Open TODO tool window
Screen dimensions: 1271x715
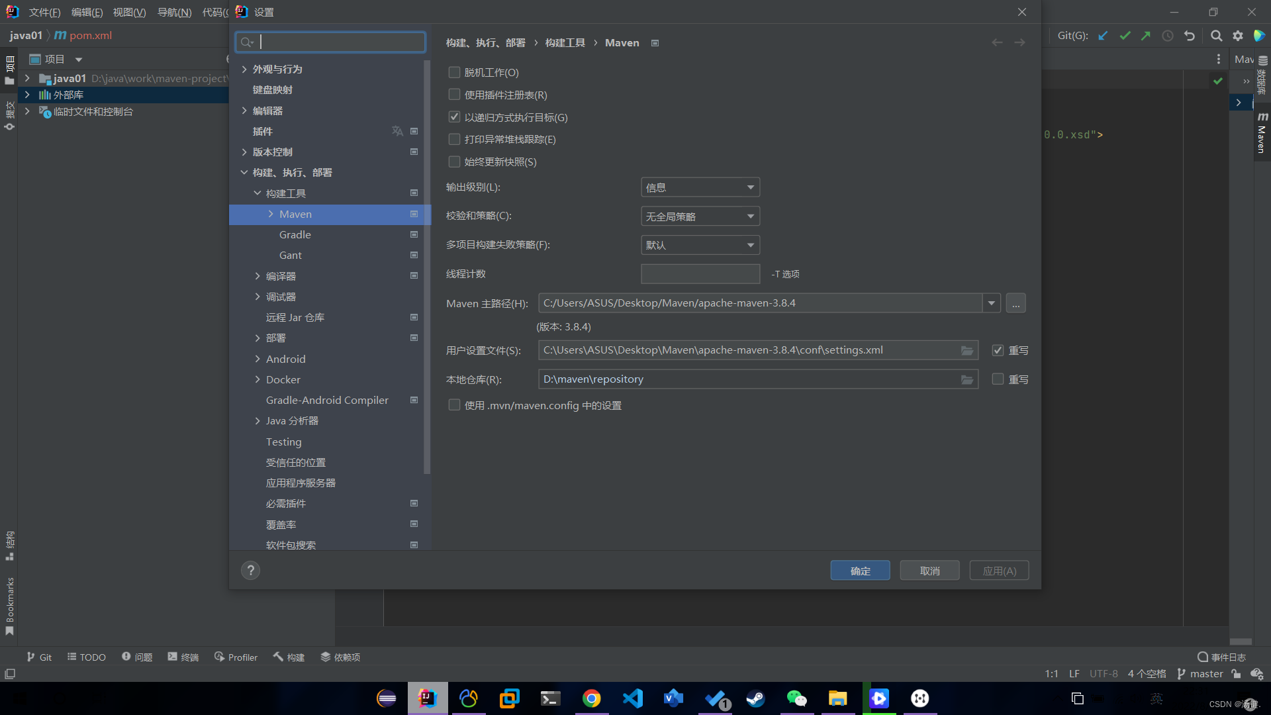[x=87, y=657]
